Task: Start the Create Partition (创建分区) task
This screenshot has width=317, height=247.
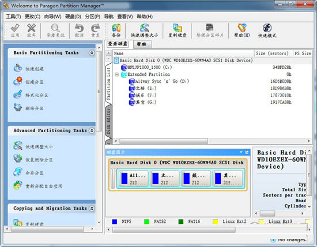Action: (28, 82)
